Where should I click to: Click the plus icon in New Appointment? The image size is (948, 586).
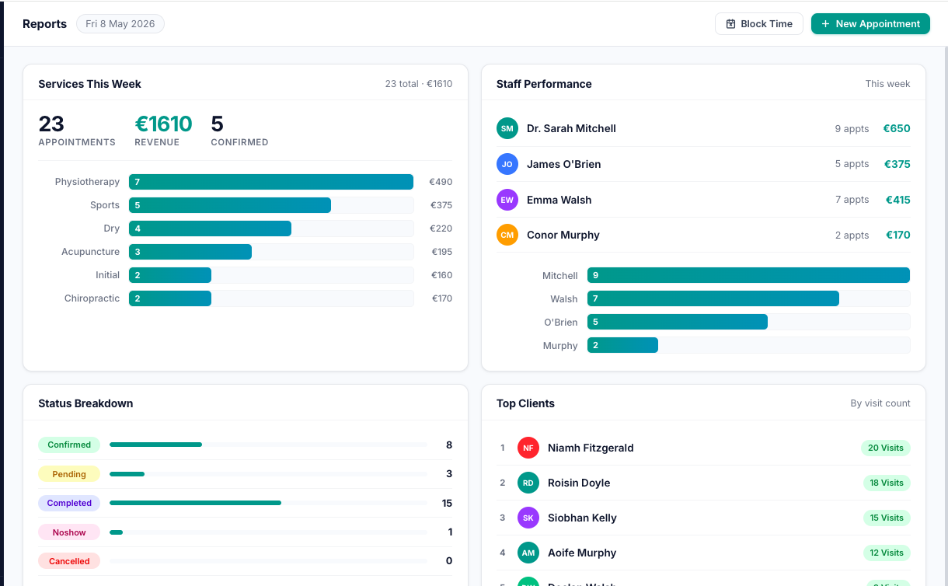point(825,24)
